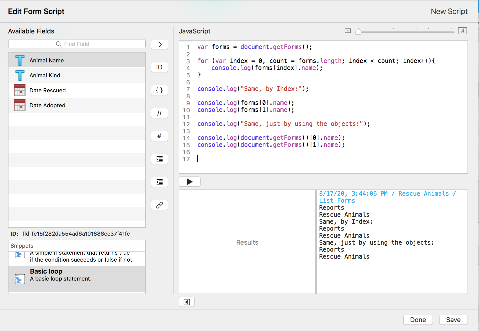The image size is (479, 331).
Task: Click the increase indent button
Action: pyautogui.click(x=159, y=159)
